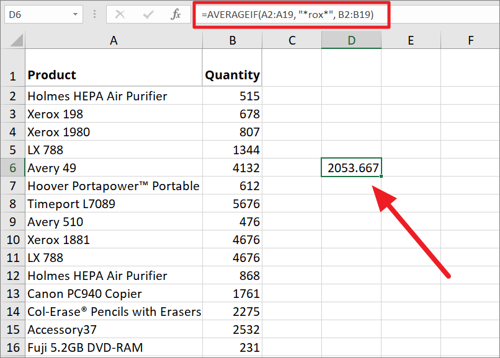Select the row 6 header

[12, 167]
